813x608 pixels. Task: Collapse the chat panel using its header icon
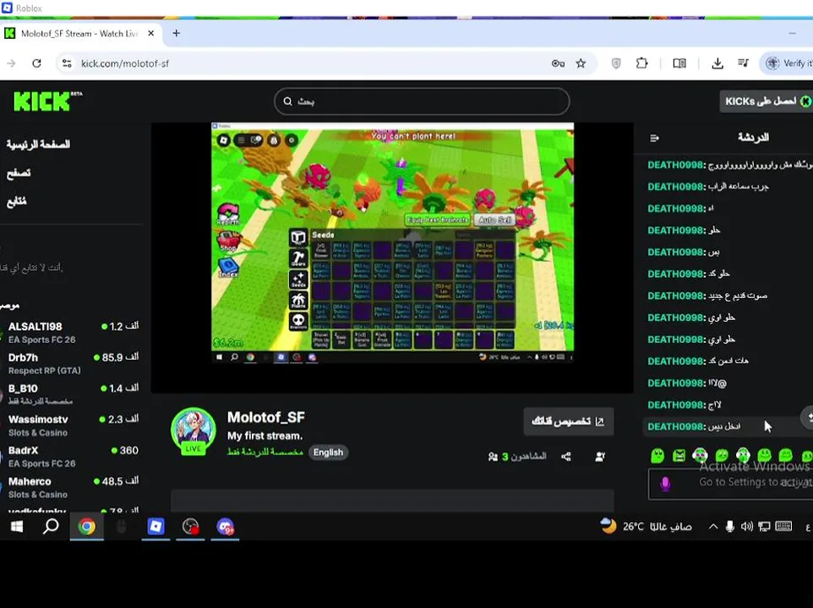[x=654, y=138]
